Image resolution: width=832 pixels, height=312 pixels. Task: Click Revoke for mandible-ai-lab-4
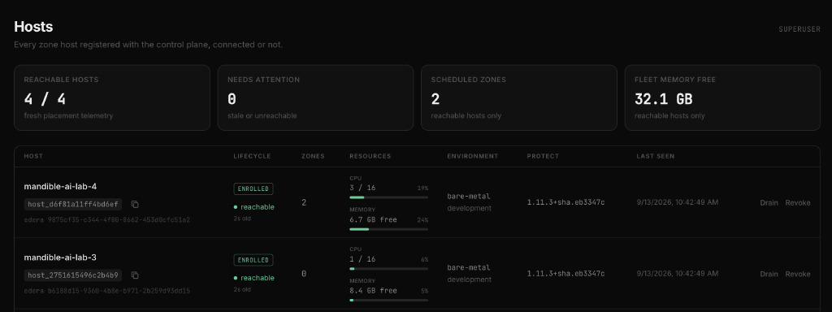click(798, 202)
